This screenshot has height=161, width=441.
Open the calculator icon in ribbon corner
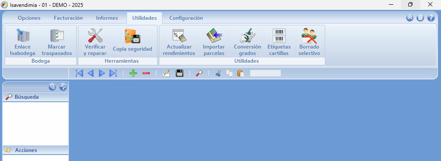click(x=420, y=18)
